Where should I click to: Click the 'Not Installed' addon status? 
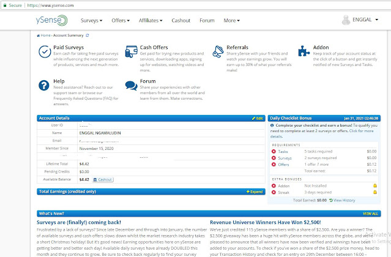(316, 185)
